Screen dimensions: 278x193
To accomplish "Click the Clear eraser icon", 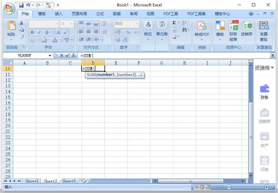I will tap(174, 37).
